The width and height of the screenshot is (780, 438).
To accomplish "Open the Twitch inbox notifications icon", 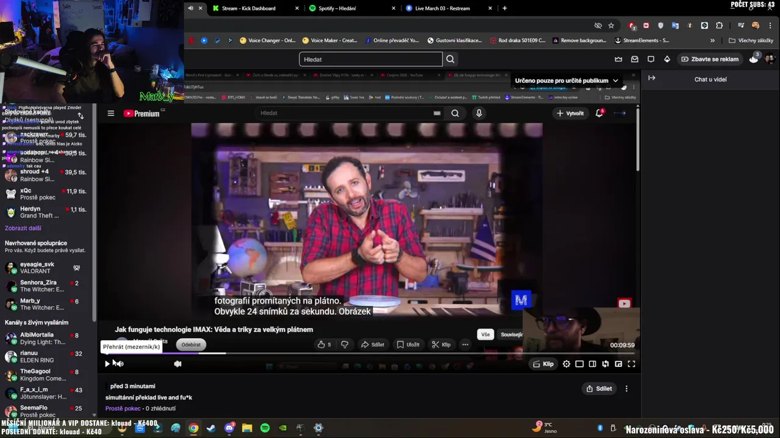I will 634,59.
